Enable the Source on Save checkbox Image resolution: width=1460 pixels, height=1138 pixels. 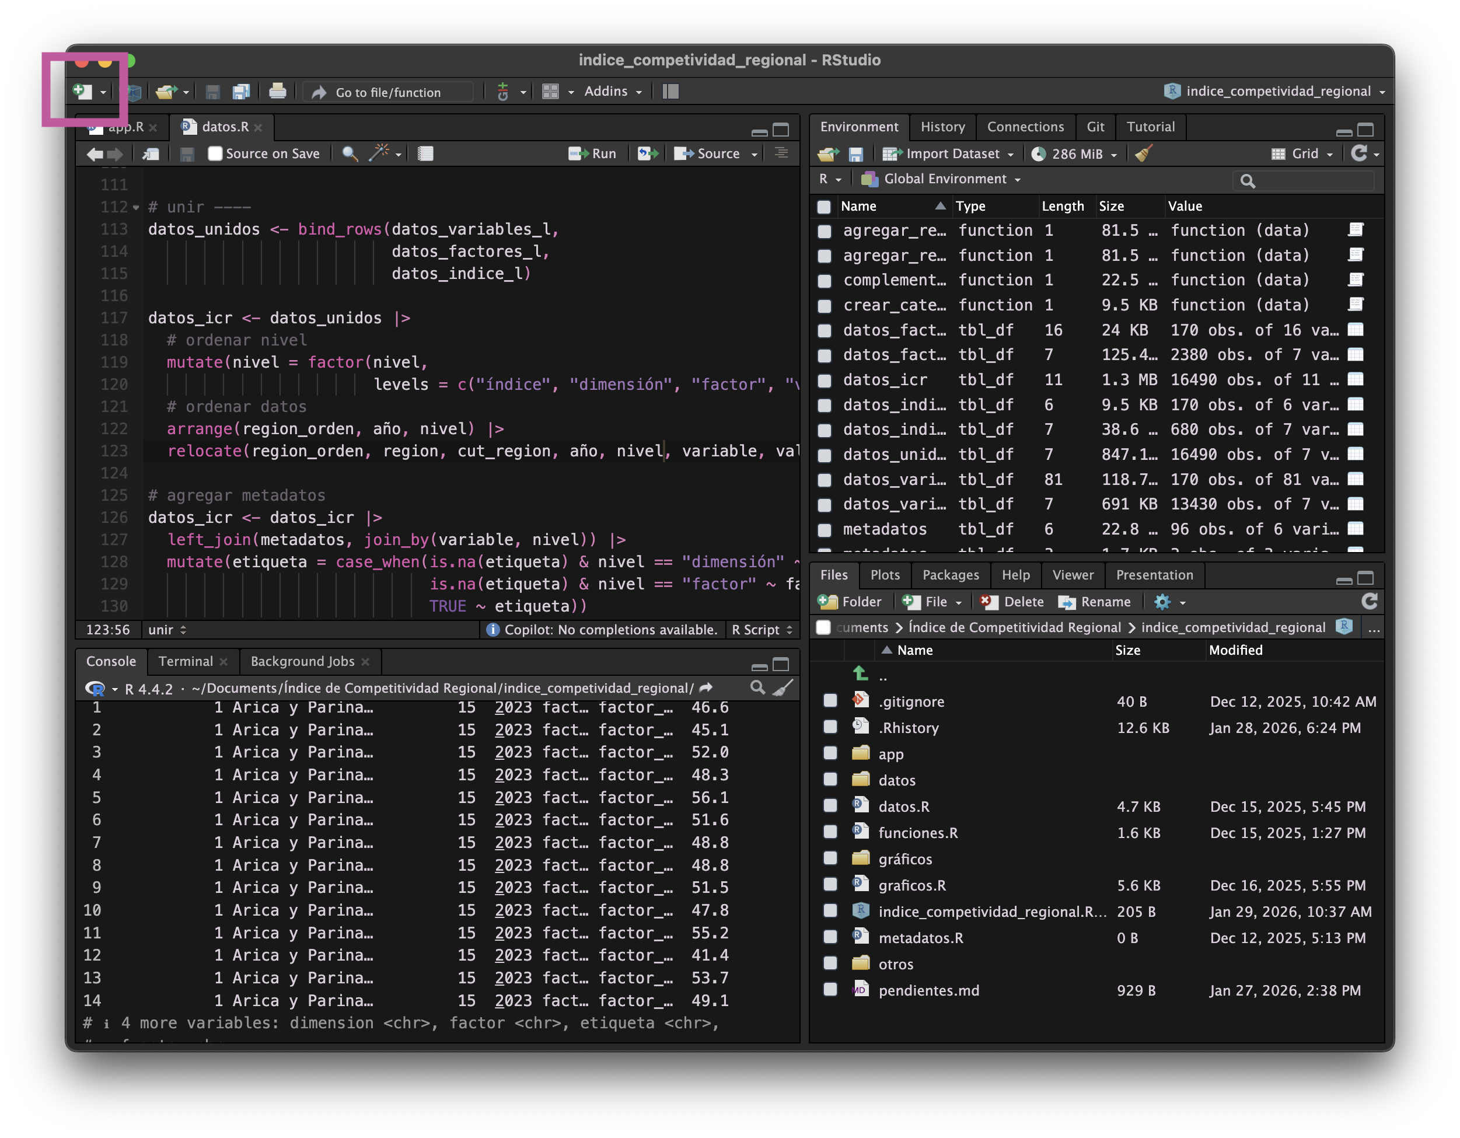point(215,154)
